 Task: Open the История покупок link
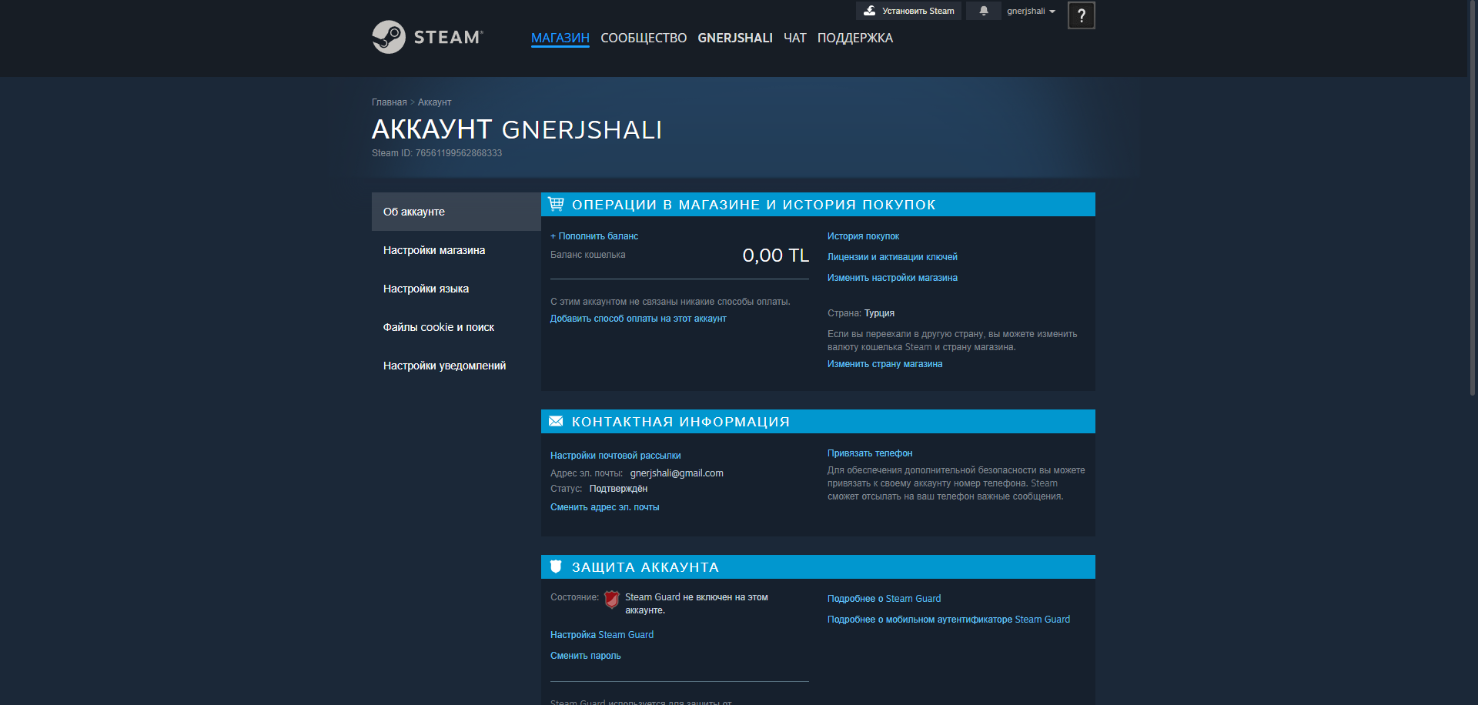click(x=863, y=236)
